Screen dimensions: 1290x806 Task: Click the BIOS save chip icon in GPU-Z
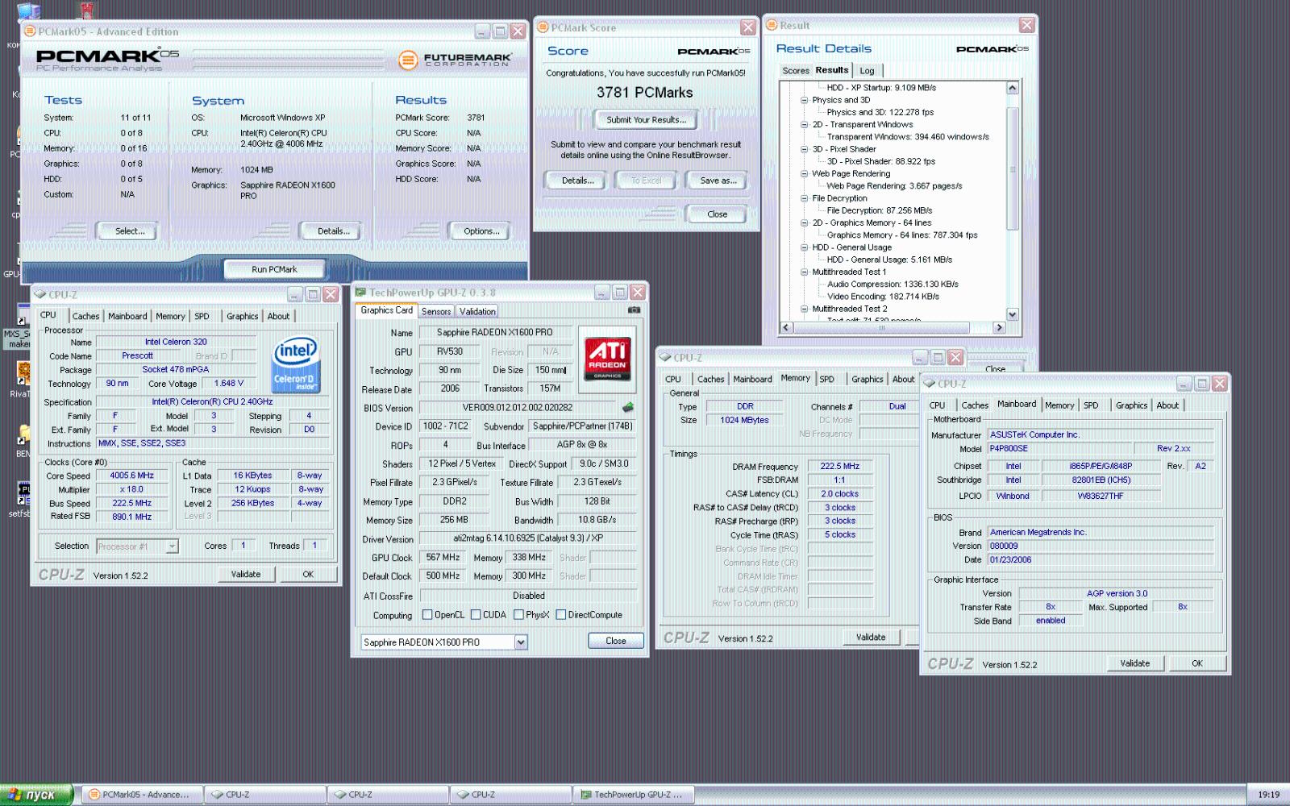point(628,408)
